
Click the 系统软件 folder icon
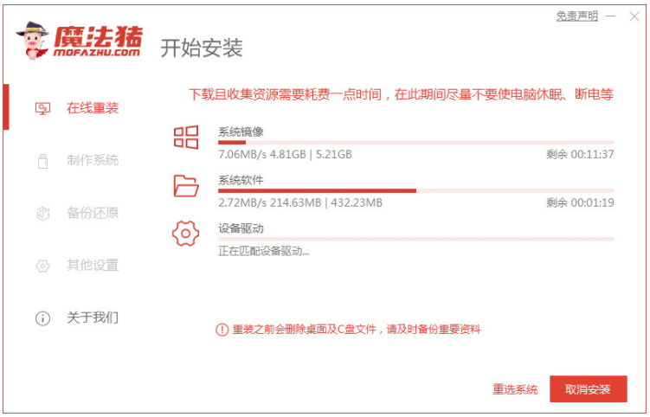(x=186, y=185)
